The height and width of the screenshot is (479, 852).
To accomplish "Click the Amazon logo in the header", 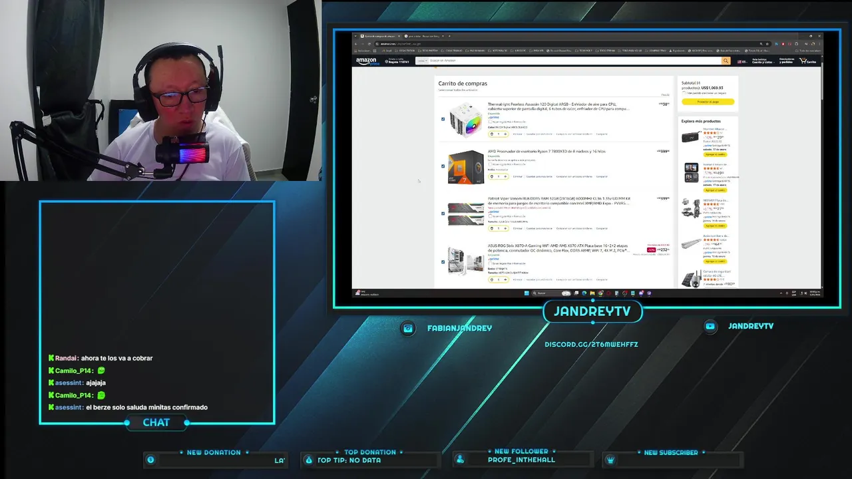I will 366,61.
